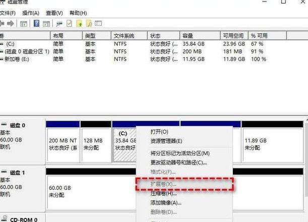Image resolution: width=308 pixels, height=222 pixels.
Task: Maximize the 磁盘管理 window
Action: coord(283,2)
